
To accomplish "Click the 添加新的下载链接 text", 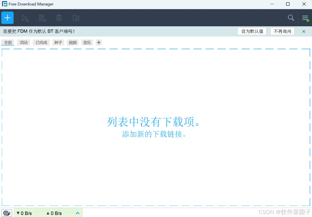I will click(x=154, y=134).
